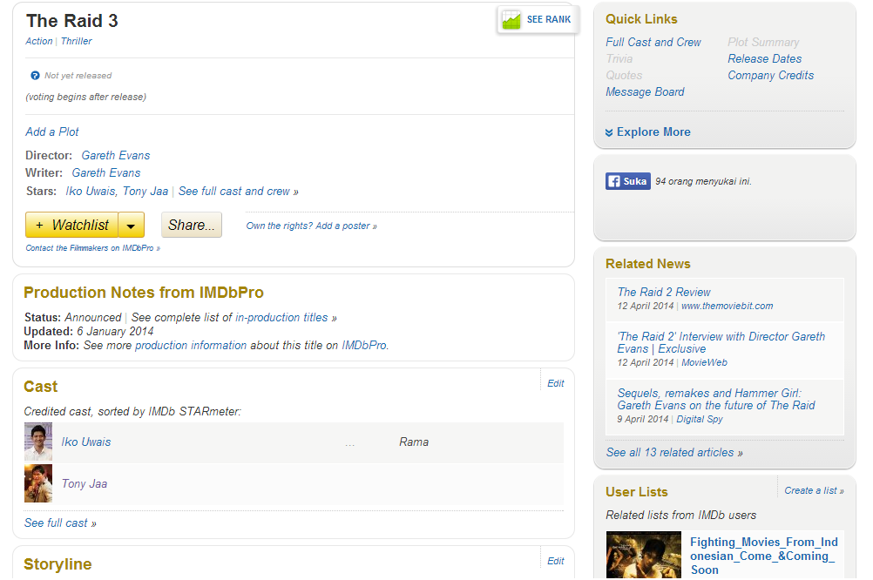Open the Thriller genre link
This screenshot has width=873, height=580.
[x=77, y=41]
